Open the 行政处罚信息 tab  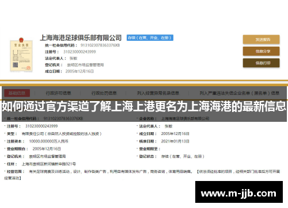click(x=104, y=93)
